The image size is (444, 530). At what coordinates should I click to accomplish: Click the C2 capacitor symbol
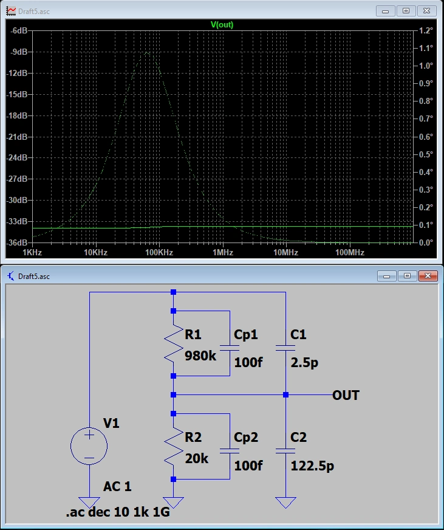285,451
